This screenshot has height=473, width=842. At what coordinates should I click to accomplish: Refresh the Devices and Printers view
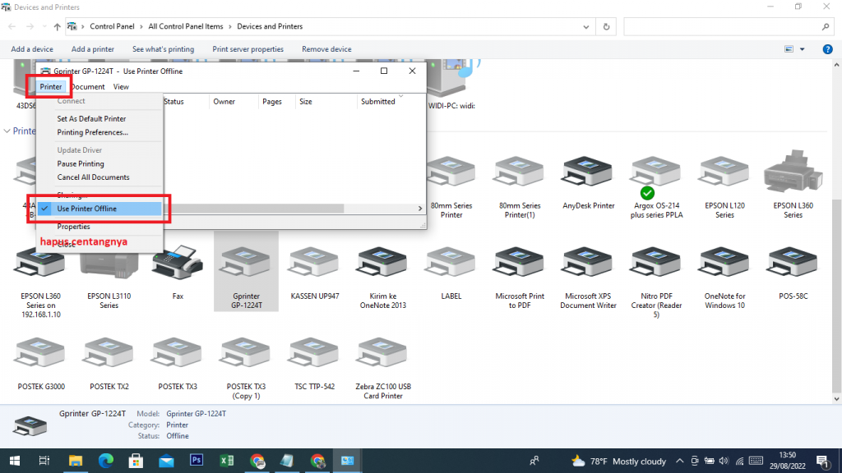[x=606, y=26]
